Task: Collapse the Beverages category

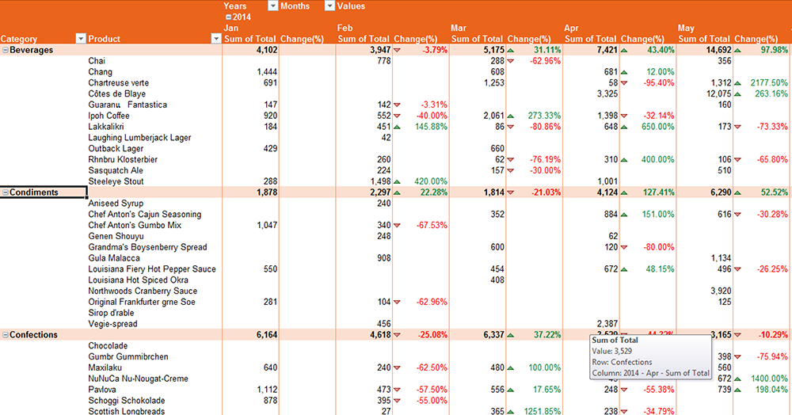Action: point(6,50)
